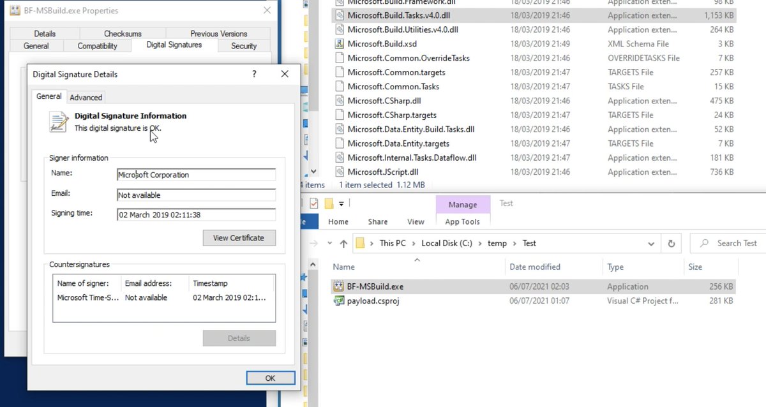The image size is (766, 407).
Task: Sort by Size column header in Test folder
Action: pyautogui.click(x=710, y=267)
